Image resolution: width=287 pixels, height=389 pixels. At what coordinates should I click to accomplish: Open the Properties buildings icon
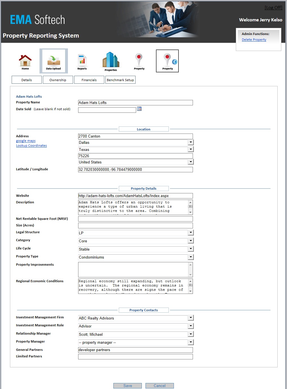[111, 62]
